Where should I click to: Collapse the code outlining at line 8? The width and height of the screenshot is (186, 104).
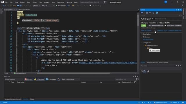[16, 31]
